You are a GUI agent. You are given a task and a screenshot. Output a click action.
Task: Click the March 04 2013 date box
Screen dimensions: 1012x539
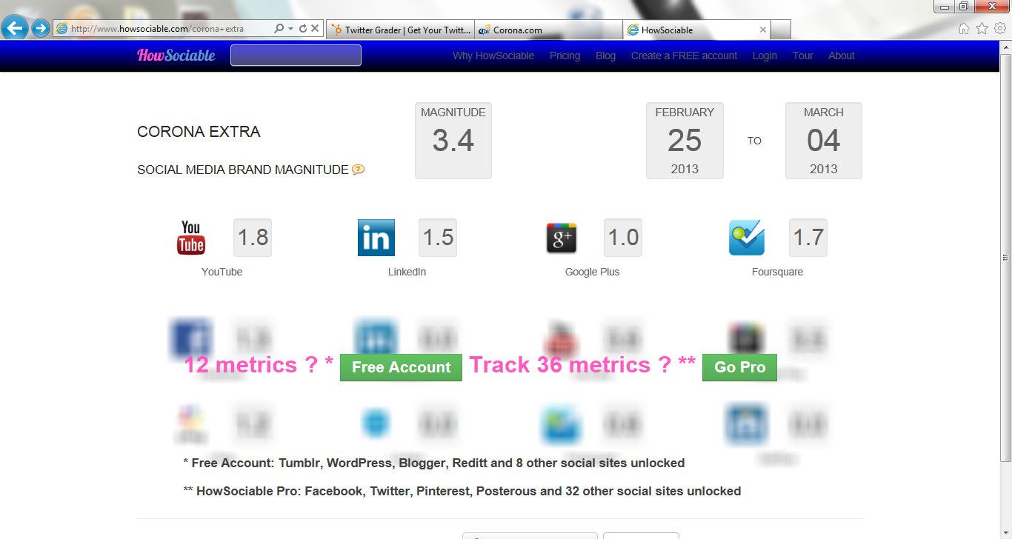tap(824, 141)
